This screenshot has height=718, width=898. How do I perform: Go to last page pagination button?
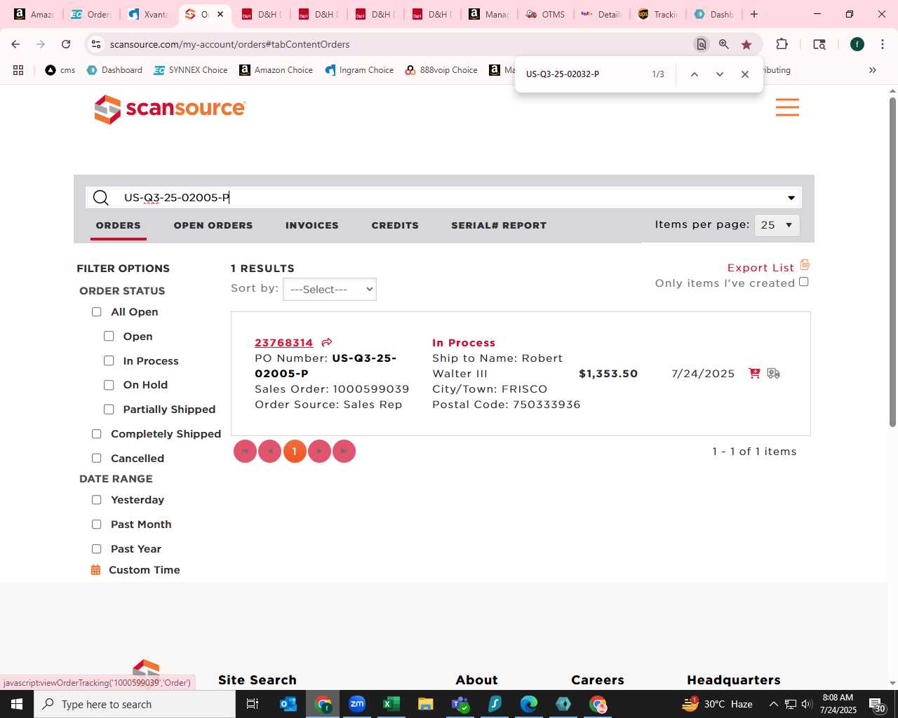point(344,451)
